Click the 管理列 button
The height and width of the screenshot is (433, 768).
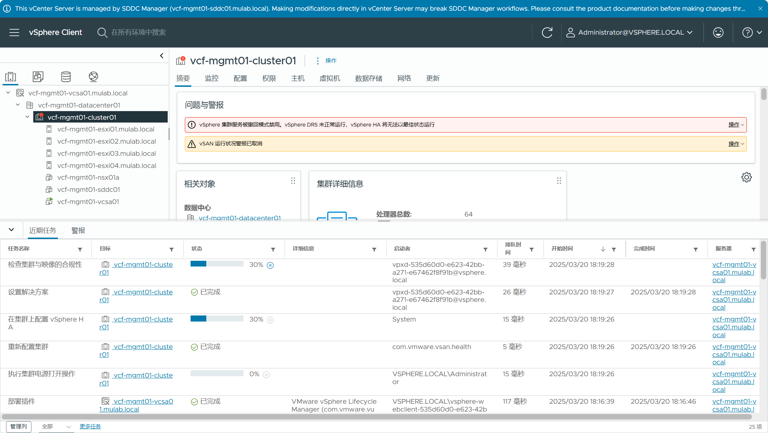[19, 427]
